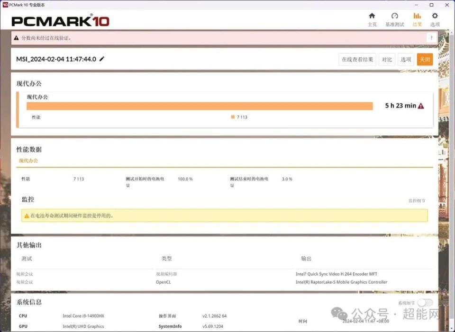Open the 结果 results chart icon

pos(417,16)
